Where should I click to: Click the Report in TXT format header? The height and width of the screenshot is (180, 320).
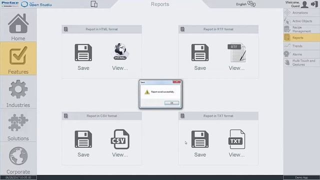coord(218,116)
